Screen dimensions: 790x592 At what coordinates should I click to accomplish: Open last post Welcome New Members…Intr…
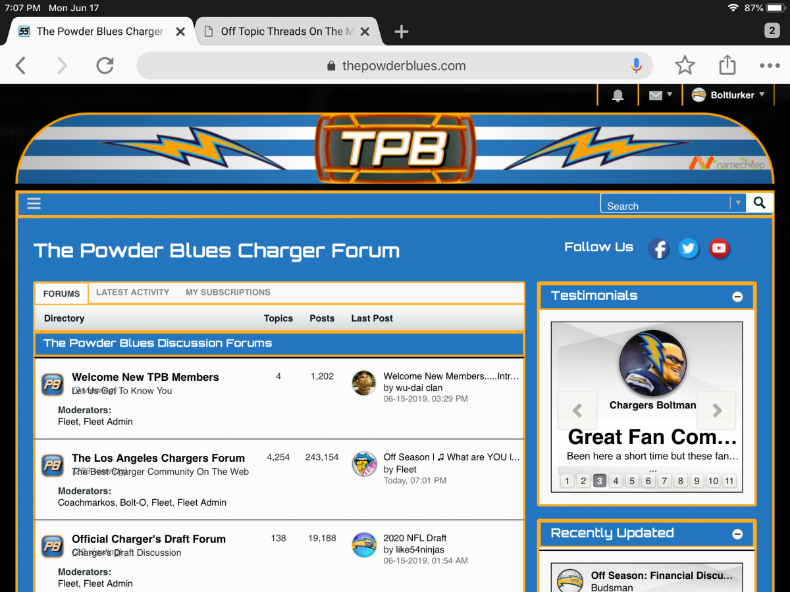pos(451,376)
